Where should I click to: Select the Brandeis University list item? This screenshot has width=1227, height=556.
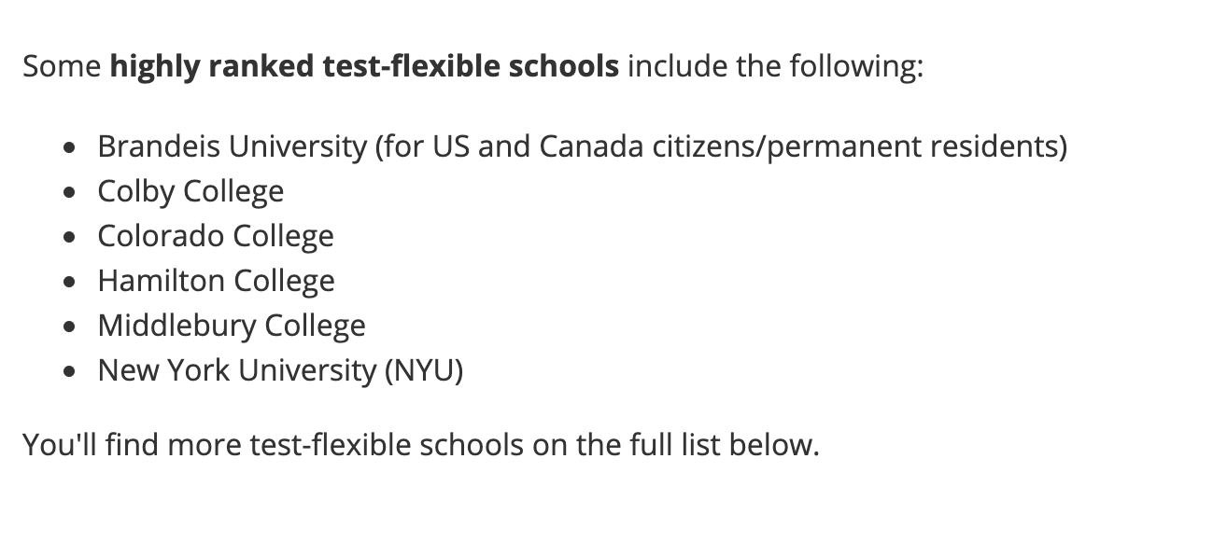(x=582, y=147)
